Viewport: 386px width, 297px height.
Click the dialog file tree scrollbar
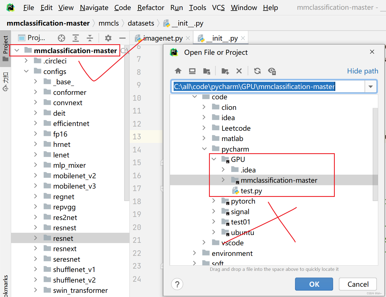[375, 154]
